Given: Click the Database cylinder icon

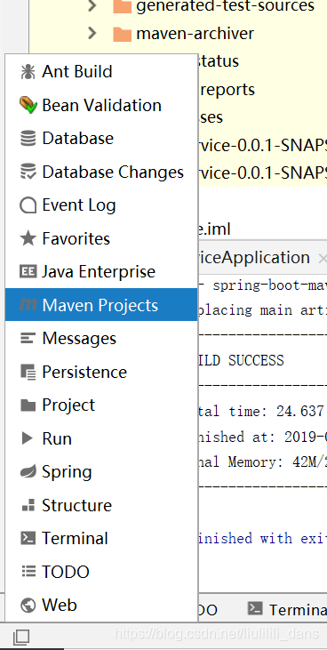Looking at the screenshot, I should (x=28, y=139).
